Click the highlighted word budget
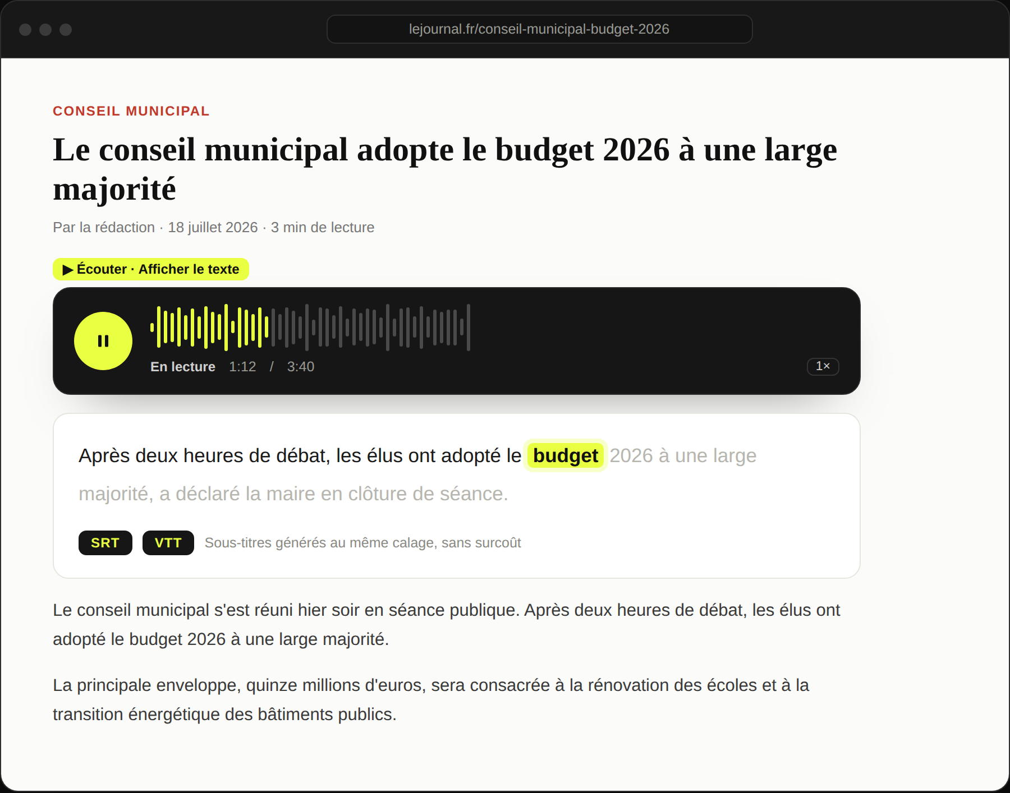1010x793 pixels. point(566,455)
